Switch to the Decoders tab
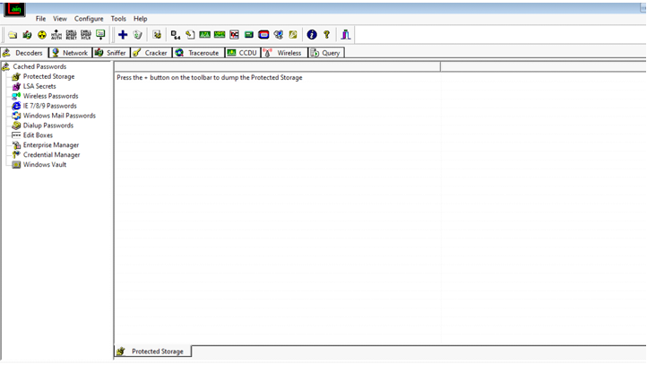The image size is (647, 365). 24,53
